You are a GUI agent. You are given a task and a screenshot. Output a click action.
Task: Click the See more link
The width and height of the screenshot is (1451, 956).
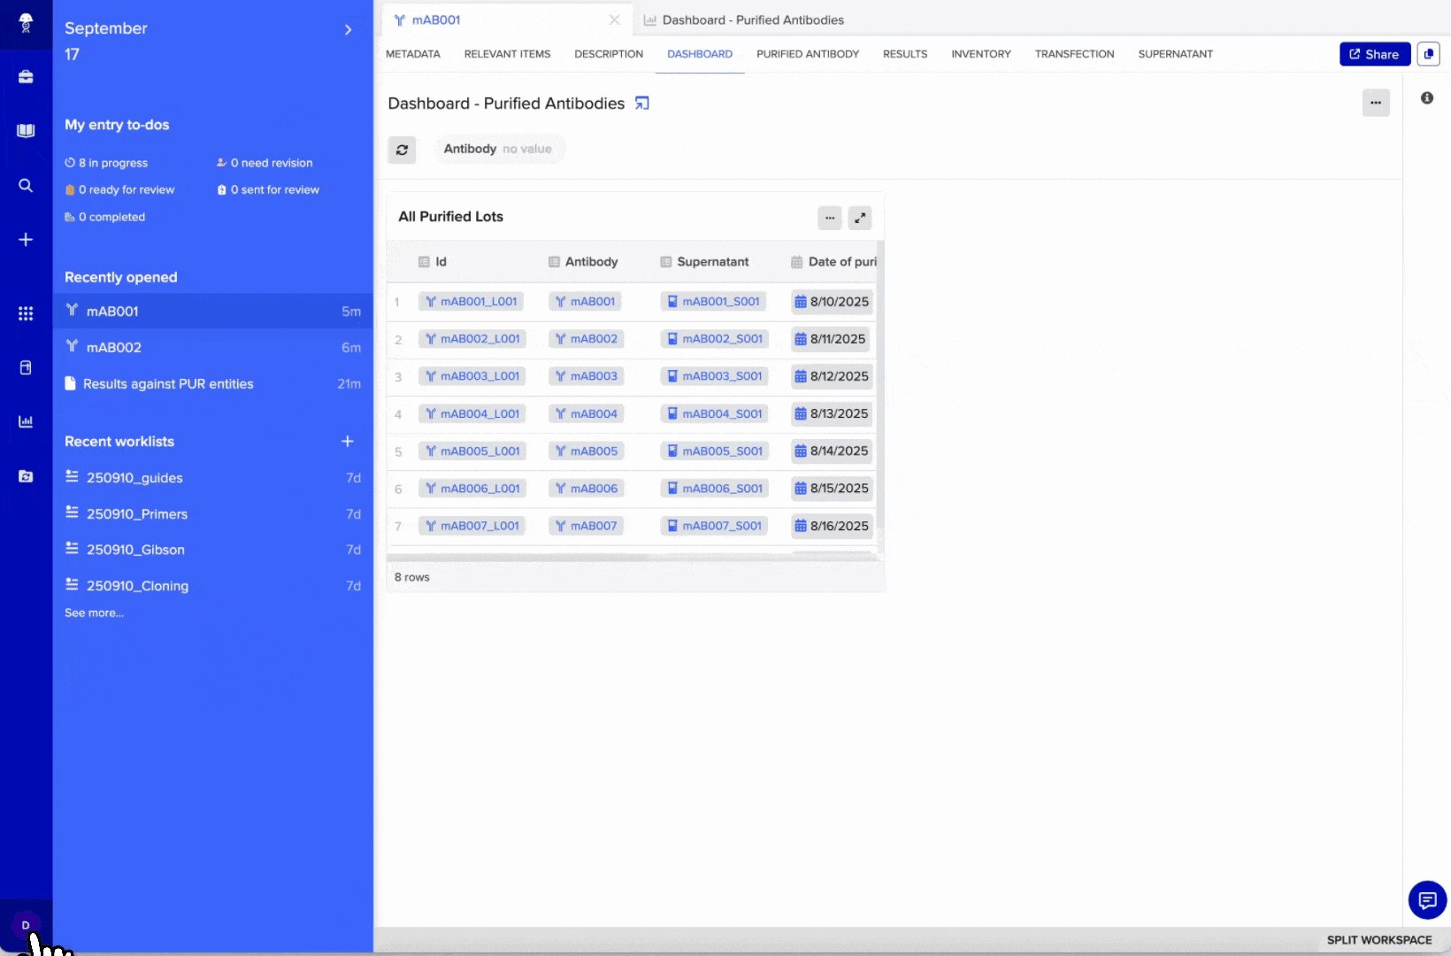click(95, 613)
